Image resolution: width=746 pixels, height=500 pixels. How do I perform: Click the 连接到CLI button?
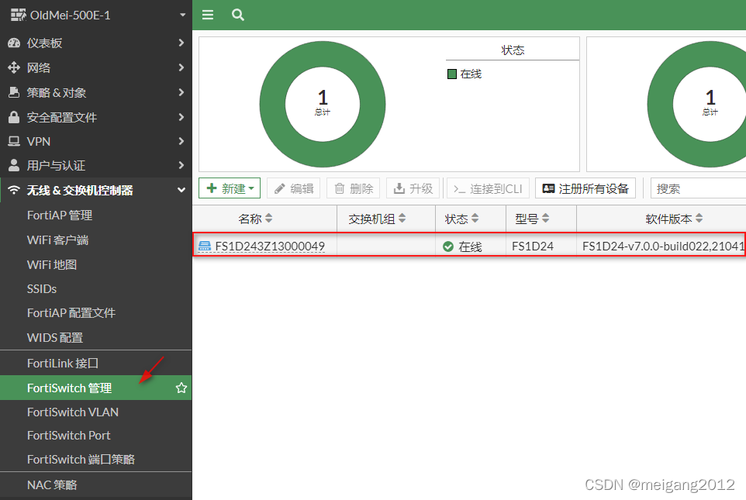click(x=488, y=188)
